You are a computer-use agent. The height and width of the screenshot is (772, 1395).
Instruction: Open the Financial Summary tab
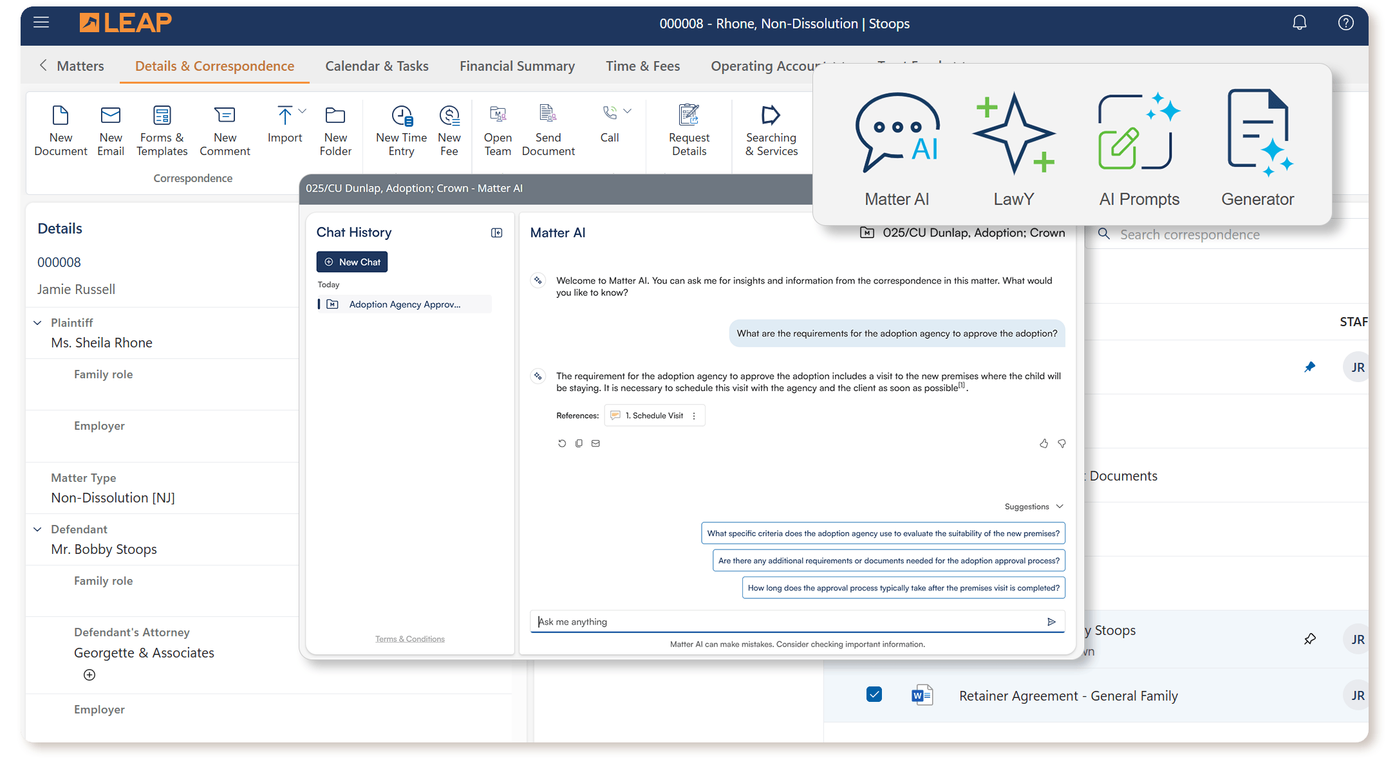(x=517, y=66)
